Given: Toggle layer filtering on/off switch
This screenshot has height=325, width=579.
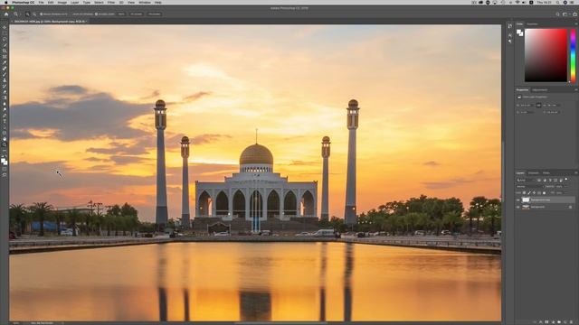Looking at the screenshot, I should tap(566, 179).
